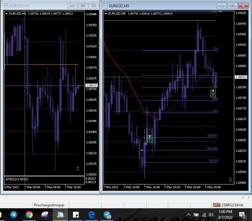The width and height of the screenshot is (252, 221).
Task: Launch Snipping Tool from the taskbar
Action: (x=45, y=215)
